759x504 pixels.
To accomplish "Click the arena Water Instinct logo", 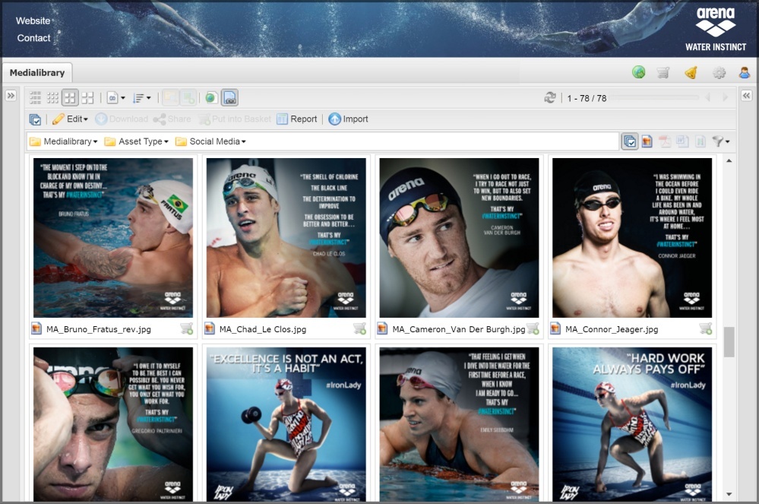I will tap(716, 29).
